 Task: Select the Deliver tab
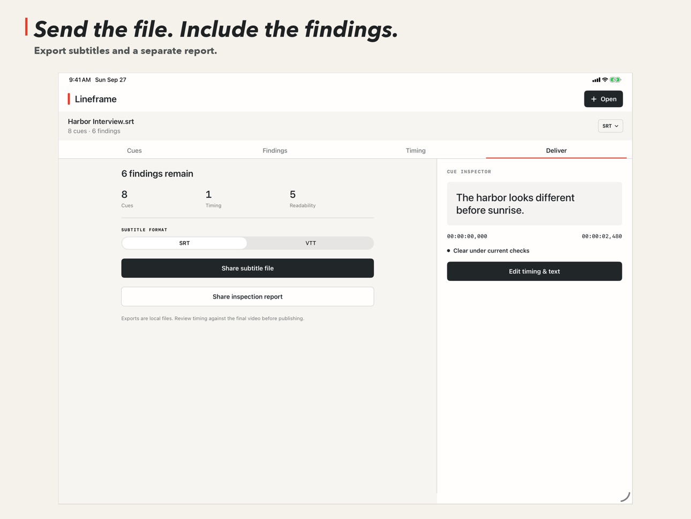[x=556, y=151]
